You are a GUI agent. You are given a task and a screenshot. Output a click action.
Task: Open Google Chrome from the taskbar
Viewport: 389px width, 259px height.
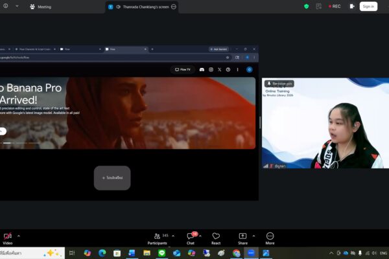[236, 253]
